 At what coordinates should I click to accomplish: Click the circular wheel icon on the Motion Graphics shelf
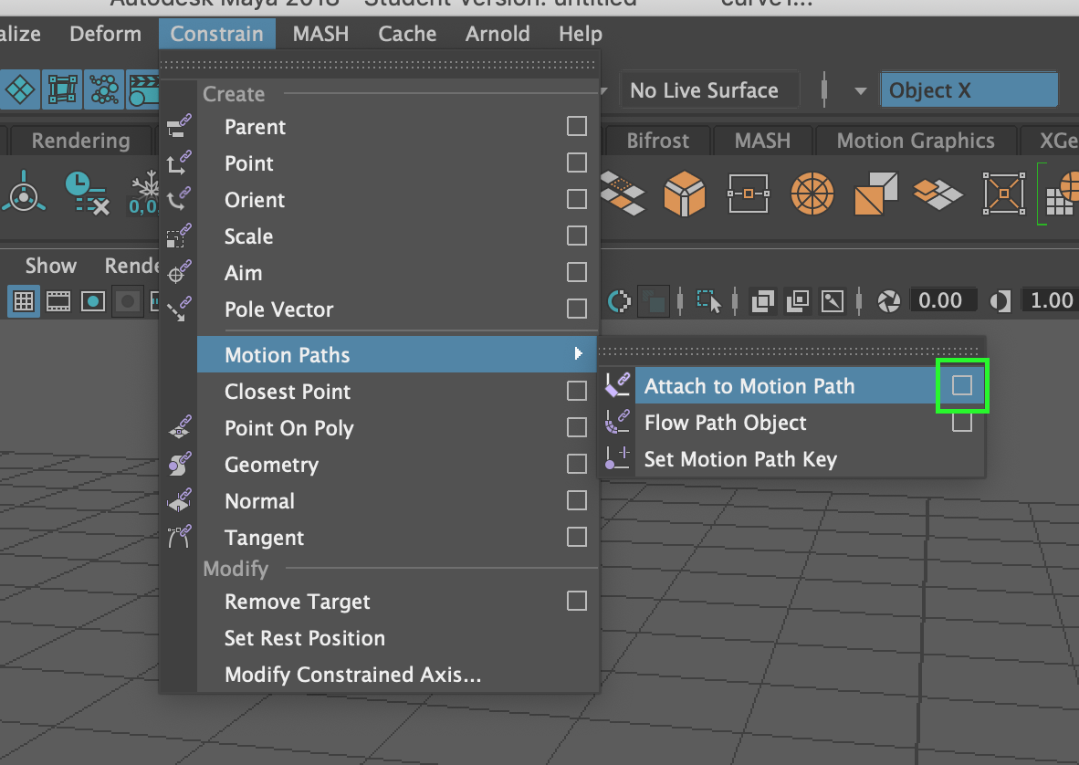pos(812,194)
